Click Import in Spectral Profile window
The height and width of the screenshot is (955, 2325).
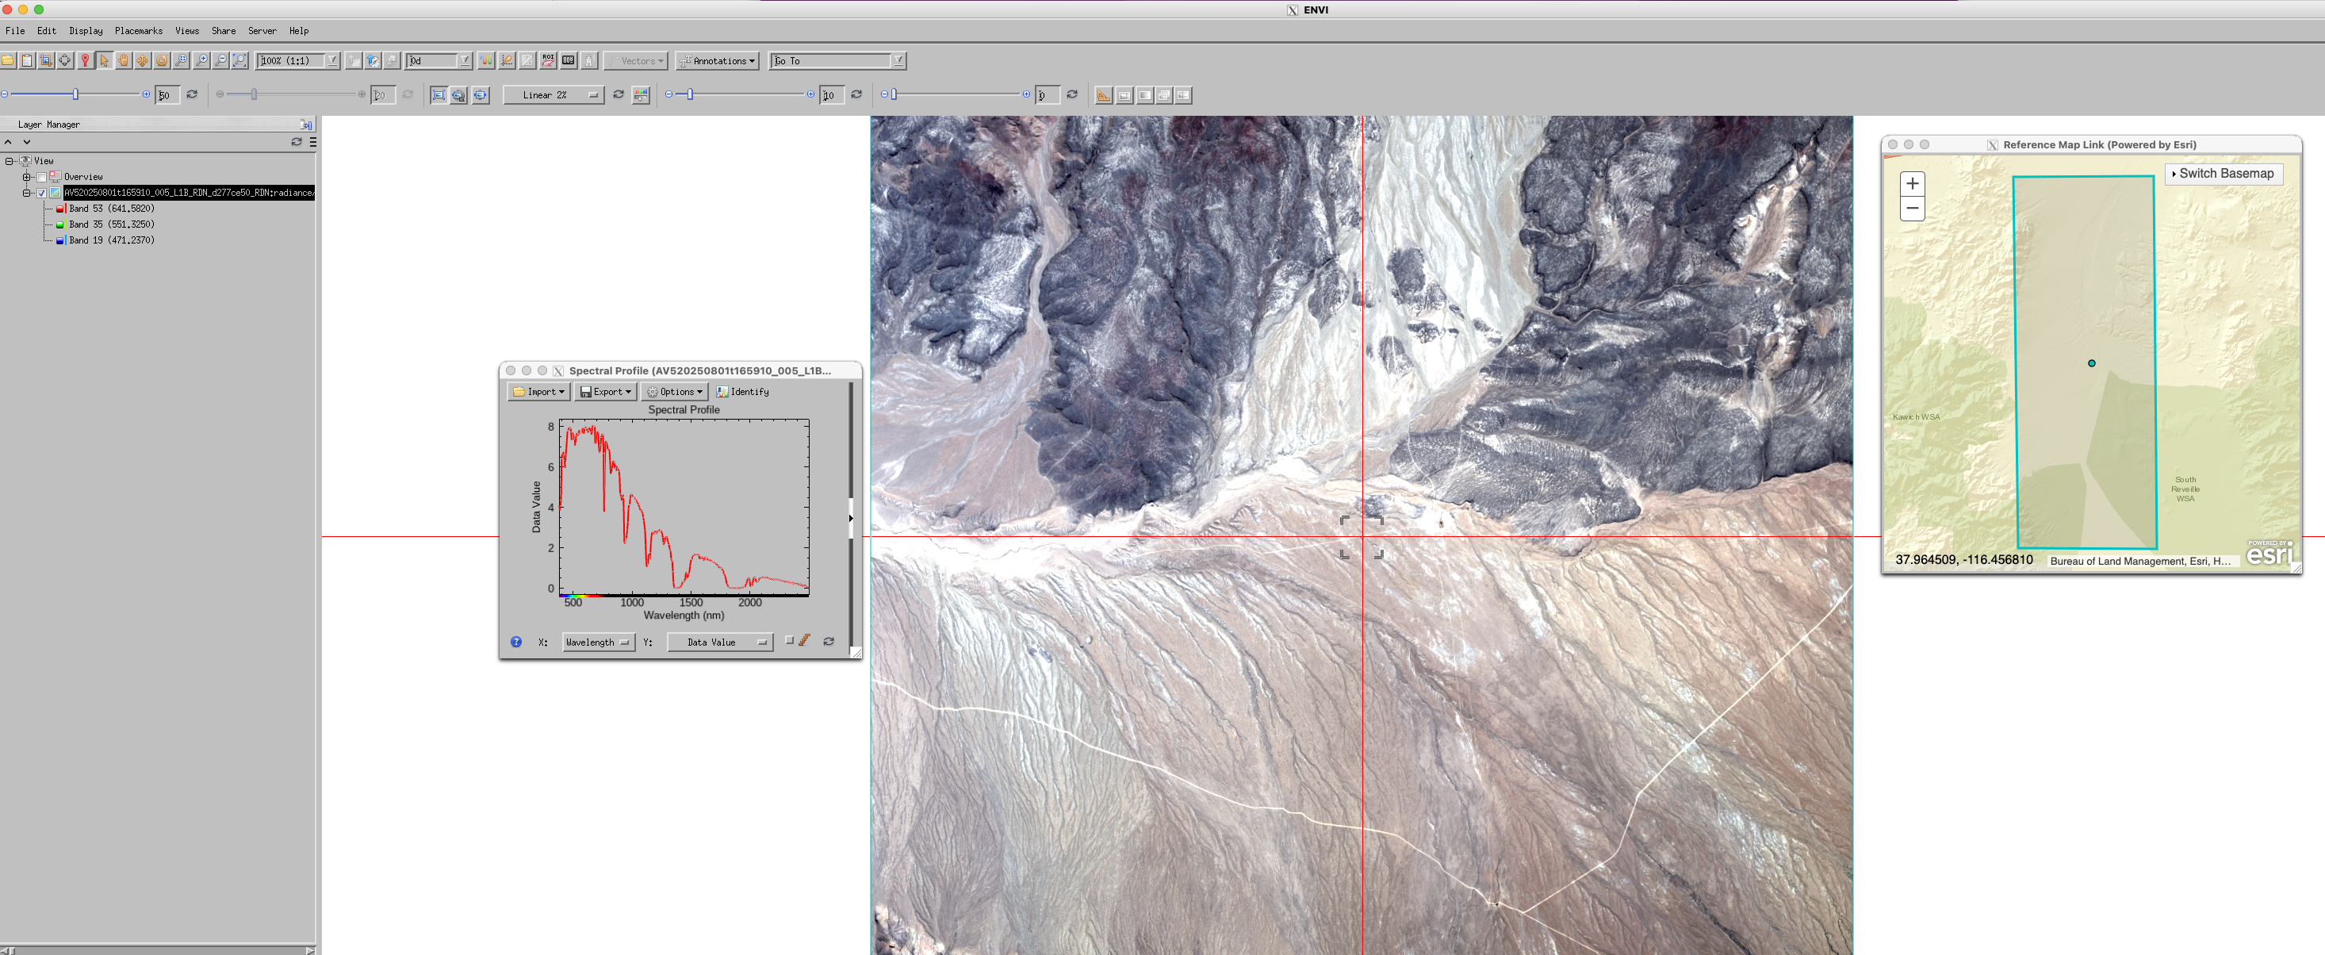point(539,392)
